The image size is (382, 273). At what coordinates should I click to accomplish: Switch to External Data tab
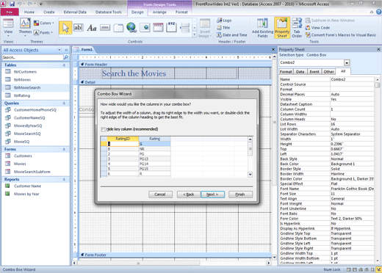(75, 12)
